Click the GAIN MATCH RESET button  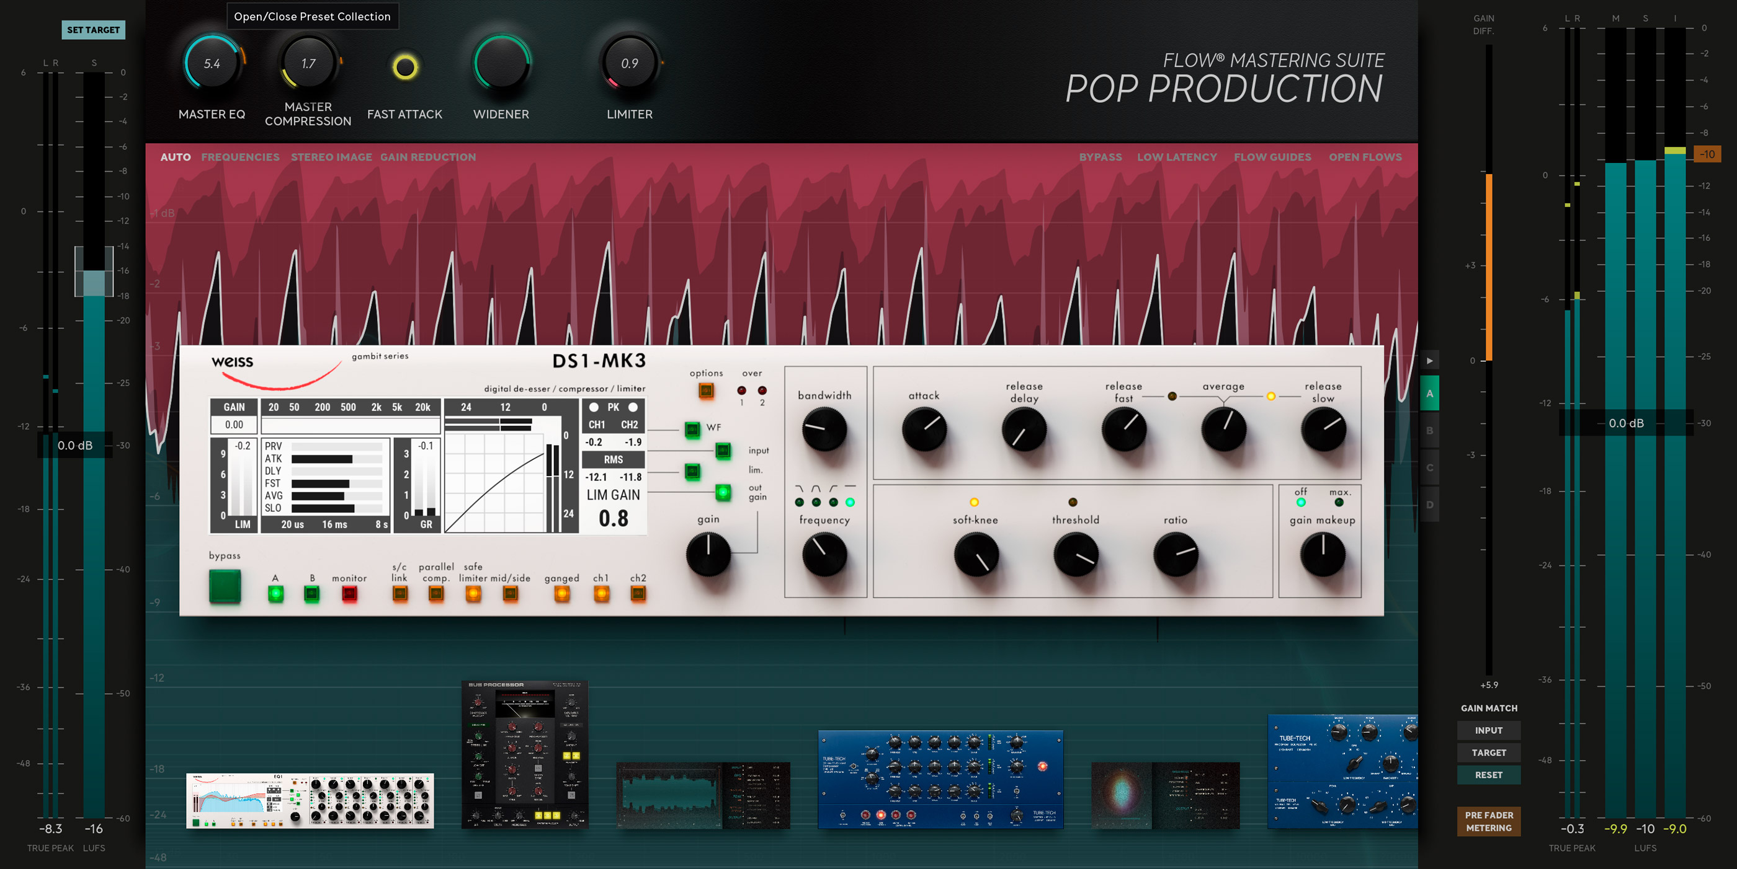point(1488,775)
